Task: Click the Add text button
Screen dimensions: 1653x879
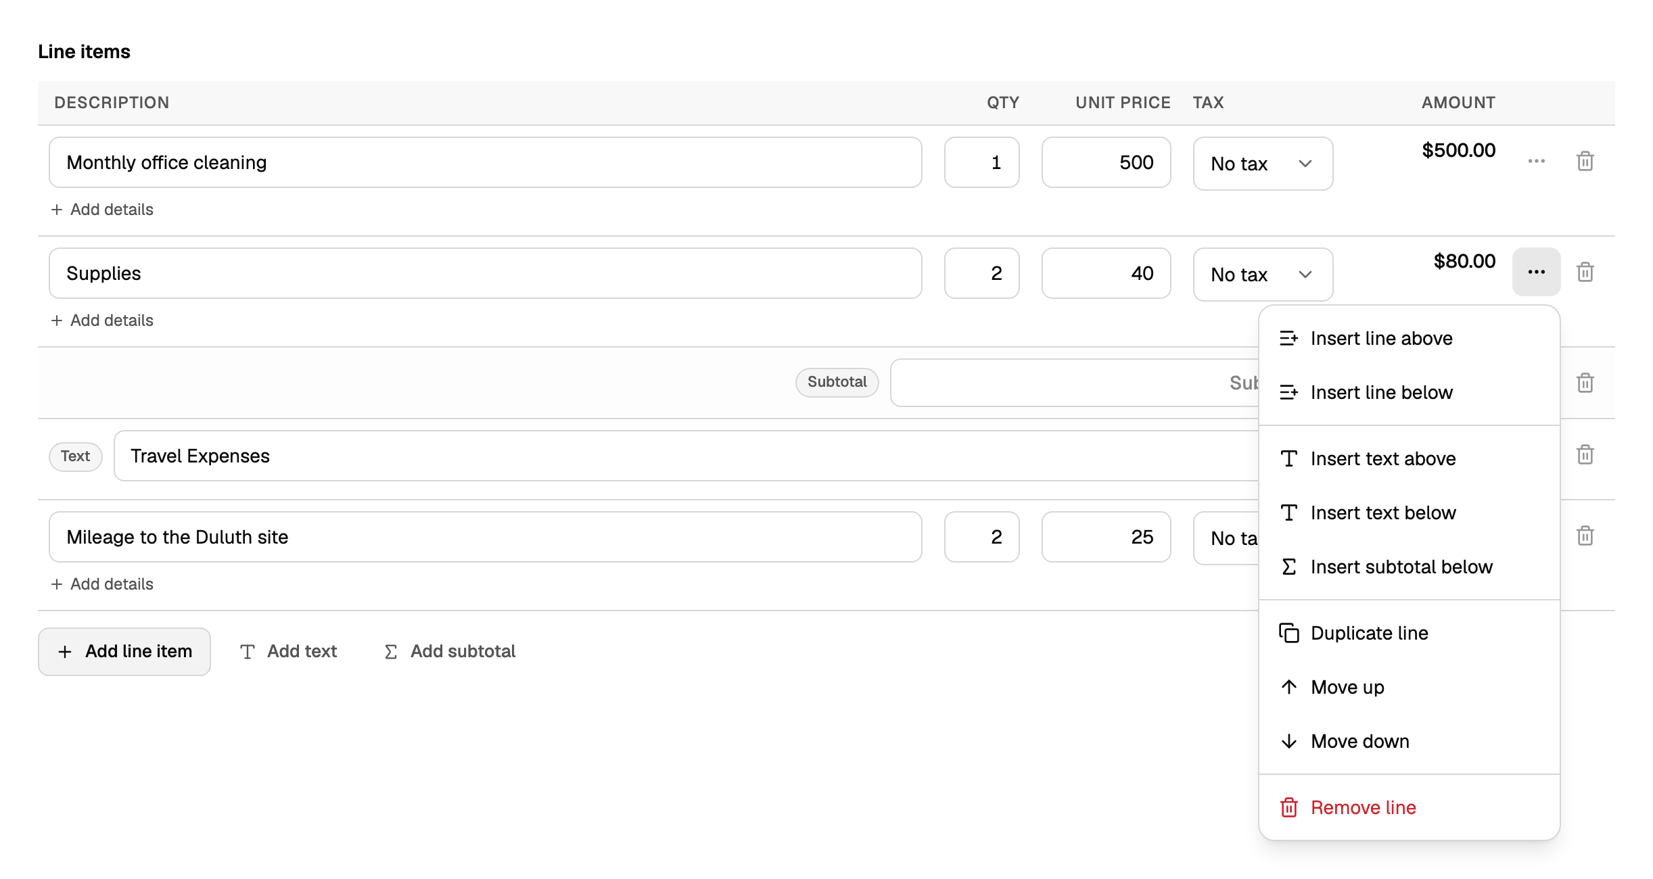Action: pyautogui.click(x=289, y=651)
